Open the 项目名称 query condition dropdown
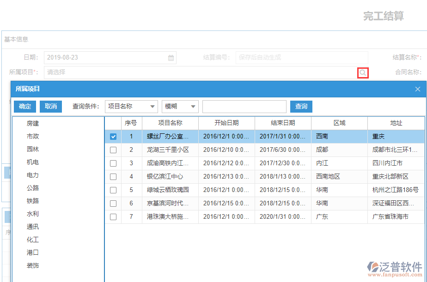 pos(131,106)
